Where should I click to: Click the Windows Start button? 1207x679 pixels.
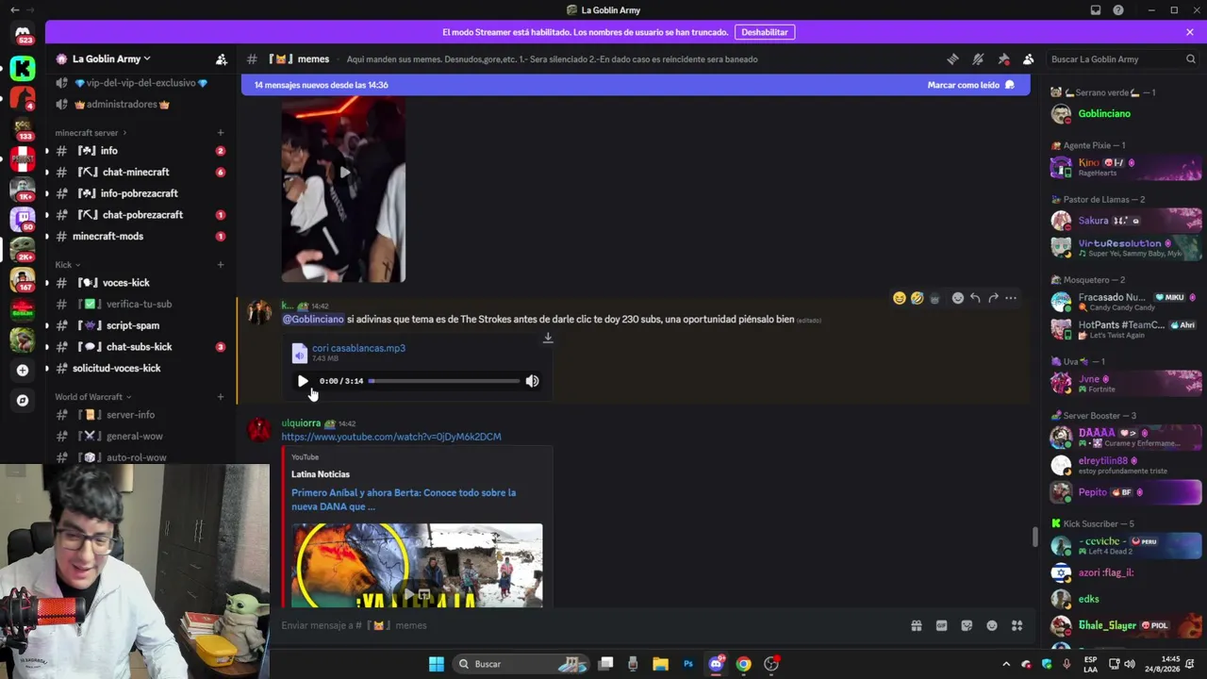[x=436, y=664]
